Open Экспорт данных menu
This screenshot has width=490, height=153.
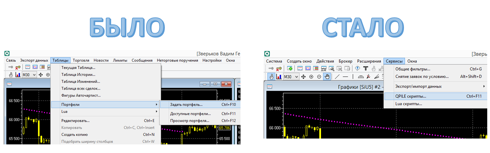click(34, 60)
